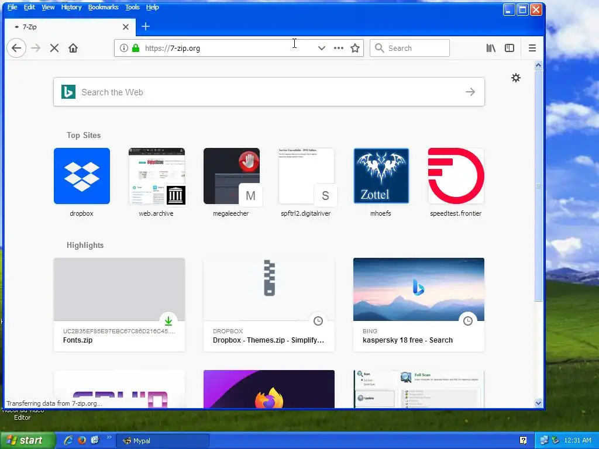This screenshot has height=449, width=599.
Task: Click the download badge on Fonts.zip card
Action: coord(168,321)
